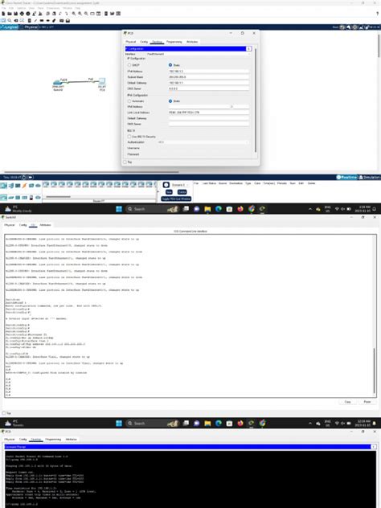This screenshot has width=381, height=508.
Task: Click the Toggle PDU List Window button
Action: tap(176, 199)
